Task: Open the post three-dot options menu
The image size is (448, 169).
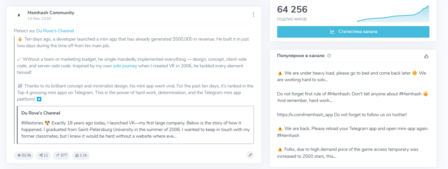Action: click(x=253, y=15)
